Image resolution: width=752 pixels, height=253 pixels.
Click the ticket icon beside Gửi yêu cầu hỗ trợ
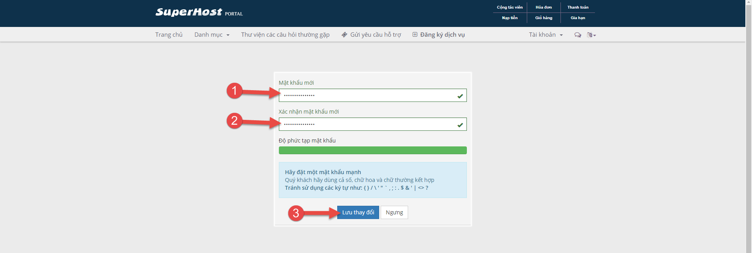coord(344,35)
